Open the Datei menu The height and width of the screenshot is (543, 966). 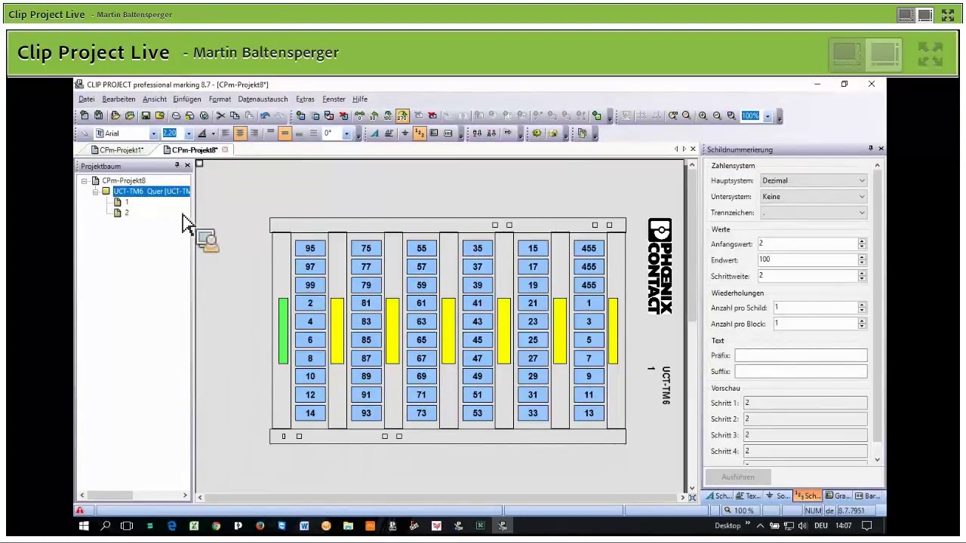coord(87,99)
